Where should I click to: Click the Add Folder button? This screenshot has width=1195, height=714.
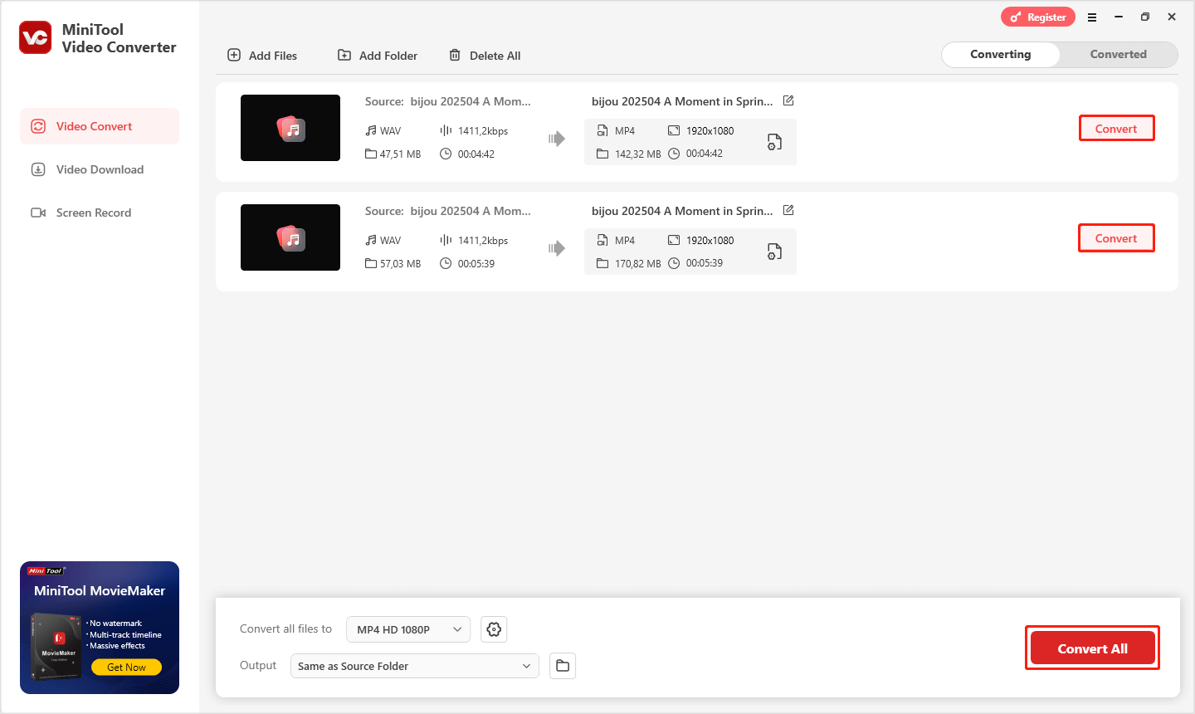click(x=378, y=56)
